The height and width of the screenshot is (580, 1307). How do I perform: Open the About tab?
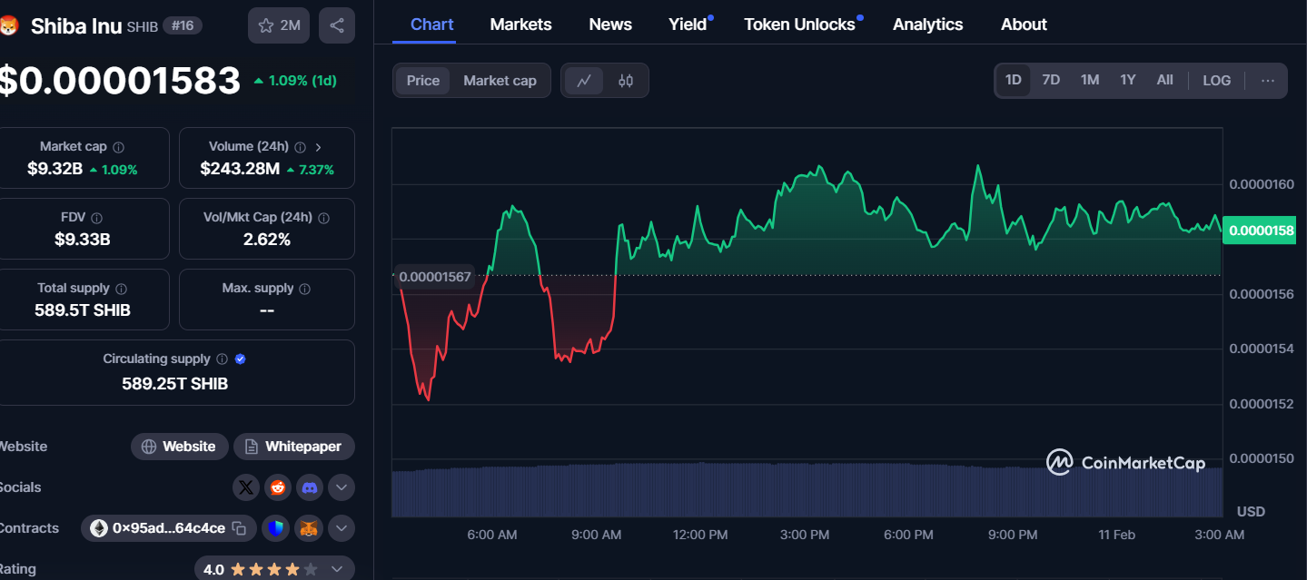click(x=1024, y=25)
